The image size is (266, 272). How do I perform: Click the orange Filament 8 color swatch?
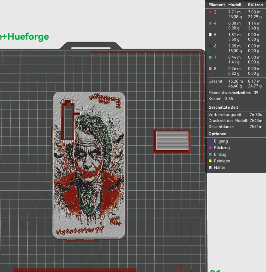[210, 69]
